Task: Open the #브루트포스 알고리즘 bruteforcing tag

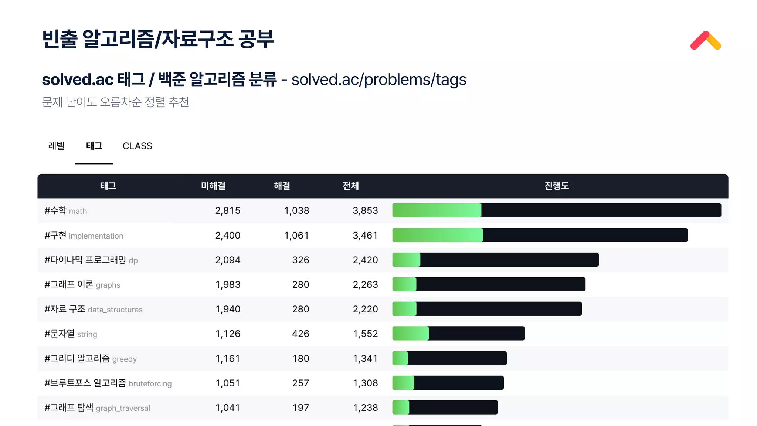Action: (x=108, y=383)
